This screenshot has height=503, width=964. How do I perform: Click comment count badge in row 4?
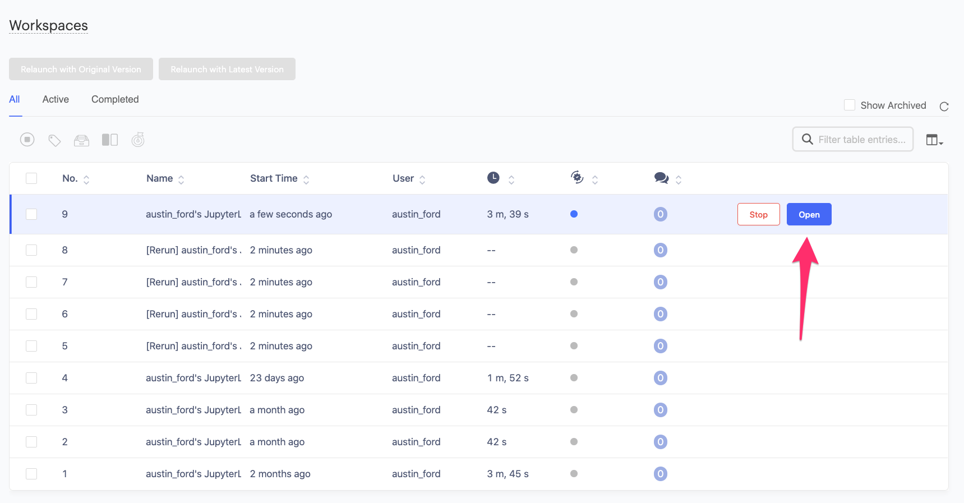pyautogui.click(x=661, y=378)
